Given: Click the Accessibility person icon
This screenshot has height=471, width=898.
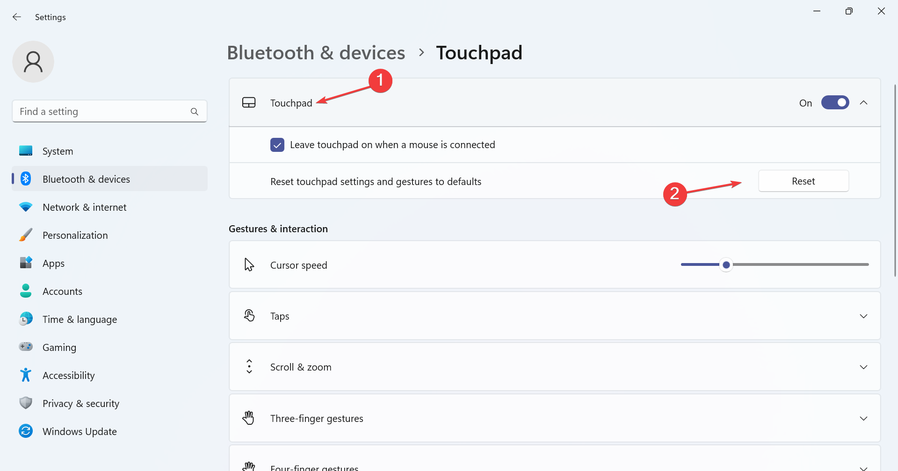Looking at the screenshot, I should click(x=26, y=375).
